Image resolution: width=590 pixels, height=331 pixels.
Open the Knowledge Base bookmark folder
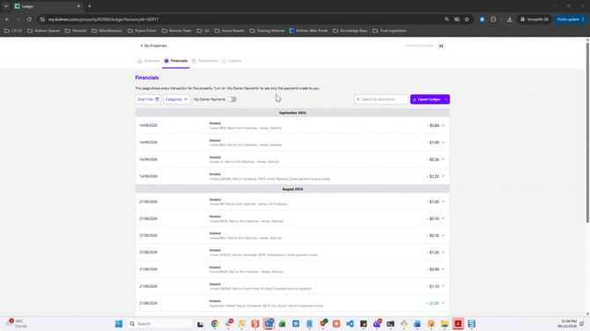(350, 31)
